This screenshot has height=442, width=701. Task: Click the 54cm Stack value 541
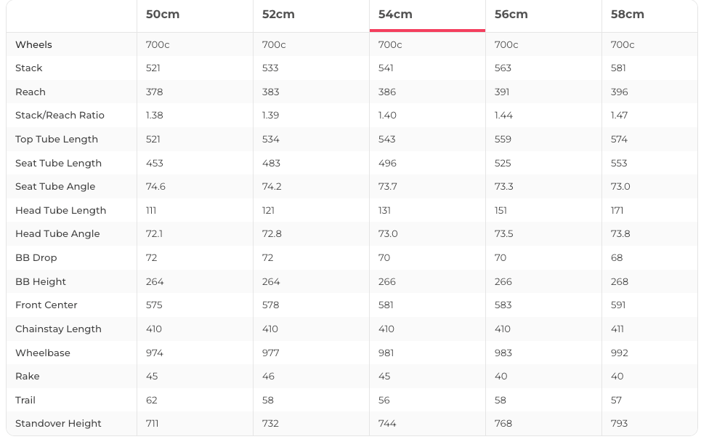(x=386, y=68)
